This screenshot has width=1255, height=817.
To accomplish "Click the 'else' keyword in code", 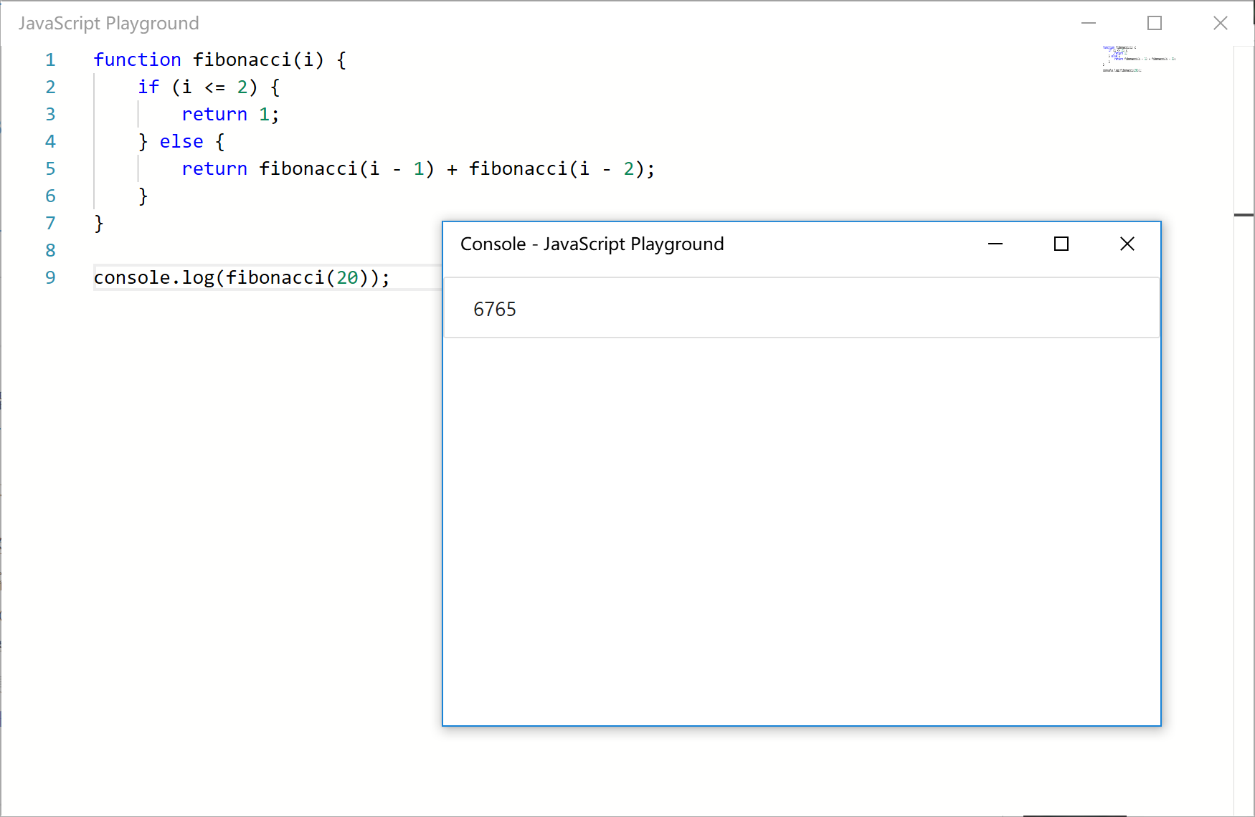I will pos(181,142).
